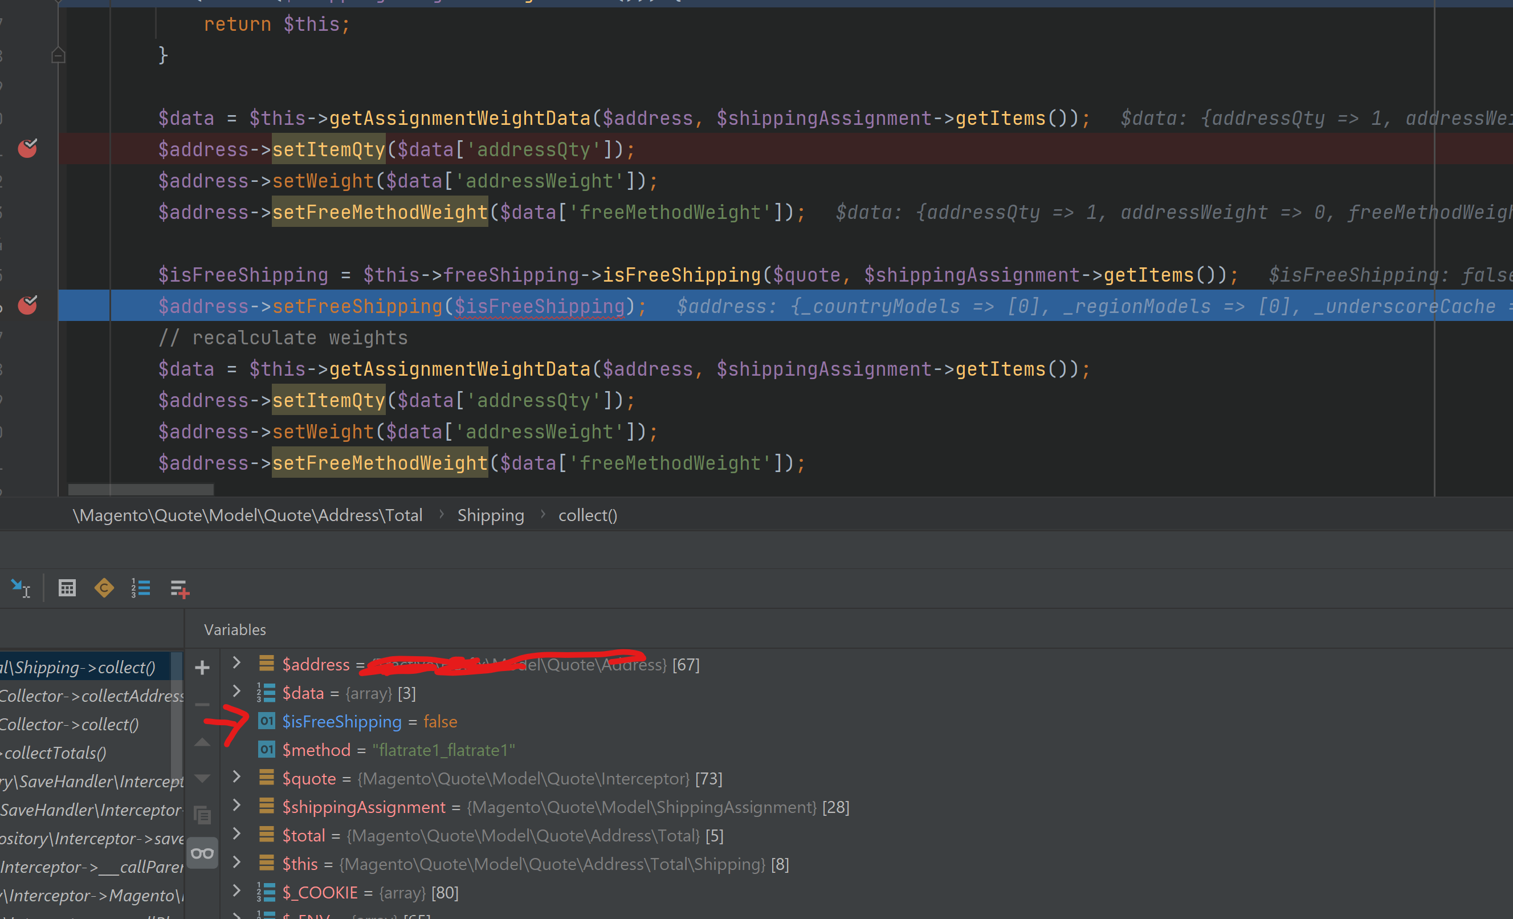
Task: Click the fold marker in editor gutter
Action: click(58, 56)
